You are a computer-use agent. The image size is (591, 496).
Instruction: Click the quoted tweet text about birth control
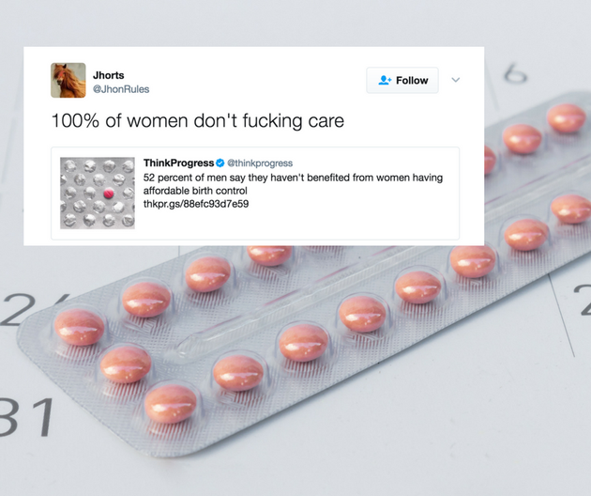(x=293, y=184)
